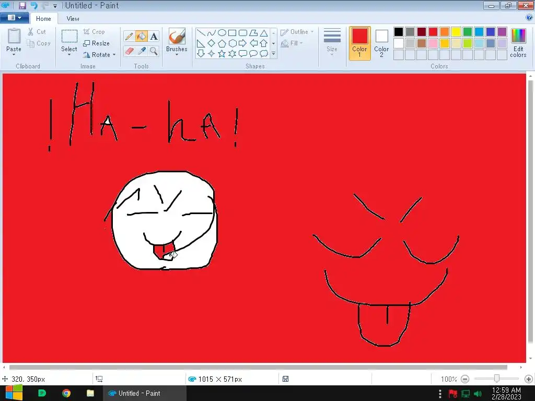535x401 pixels.
Task: Open the Windows Start button
Action: tap(14, 393)
